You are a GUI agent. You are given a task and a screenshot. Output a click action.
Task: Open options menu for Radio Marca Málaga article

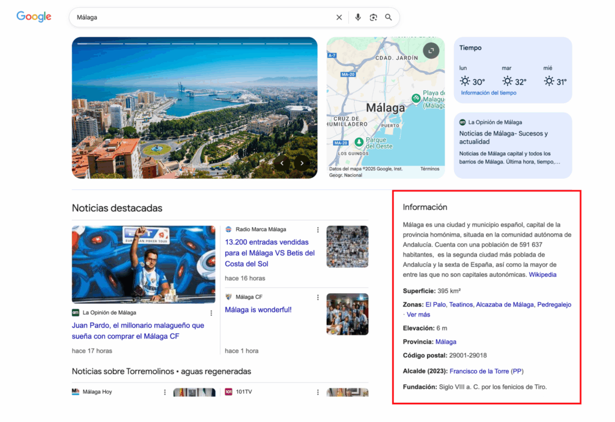318,230
